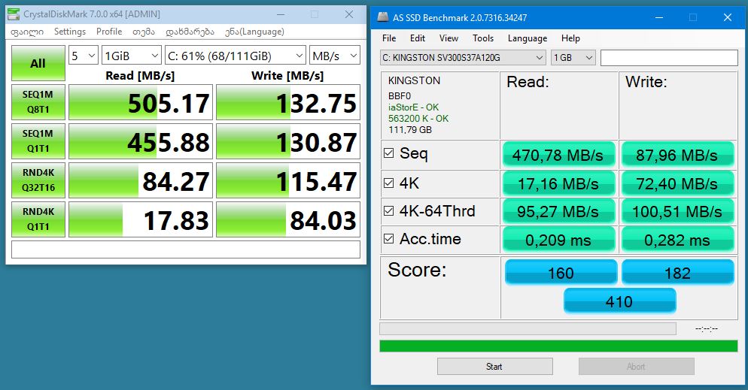748x390 pixels.
Task: Click the 455.88 read result
Action: tap(141, 141)
